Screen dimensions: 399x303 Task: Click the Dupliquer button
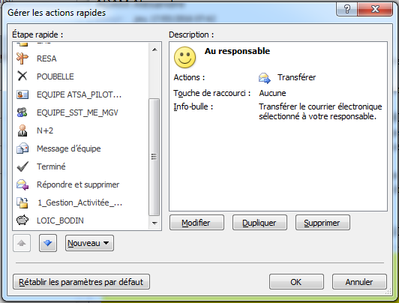(259, 223)
